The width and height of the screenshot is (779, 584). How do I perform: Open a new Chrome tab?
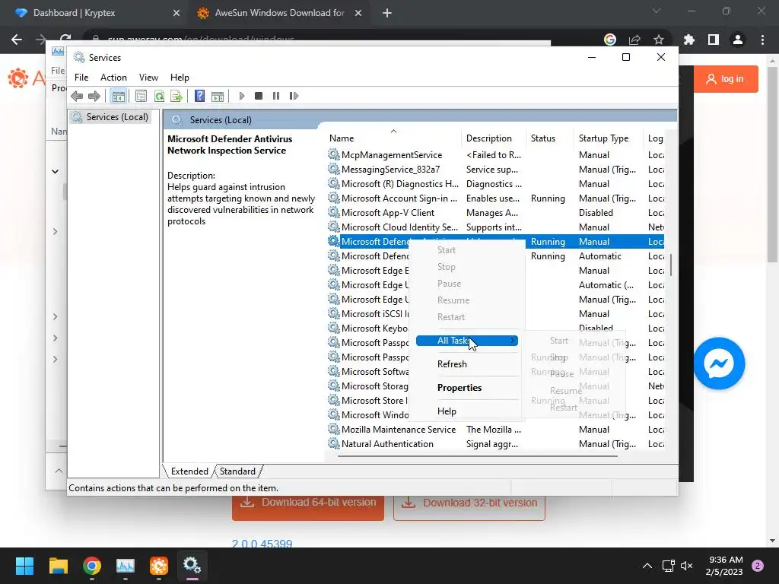(x=387, y=14)
